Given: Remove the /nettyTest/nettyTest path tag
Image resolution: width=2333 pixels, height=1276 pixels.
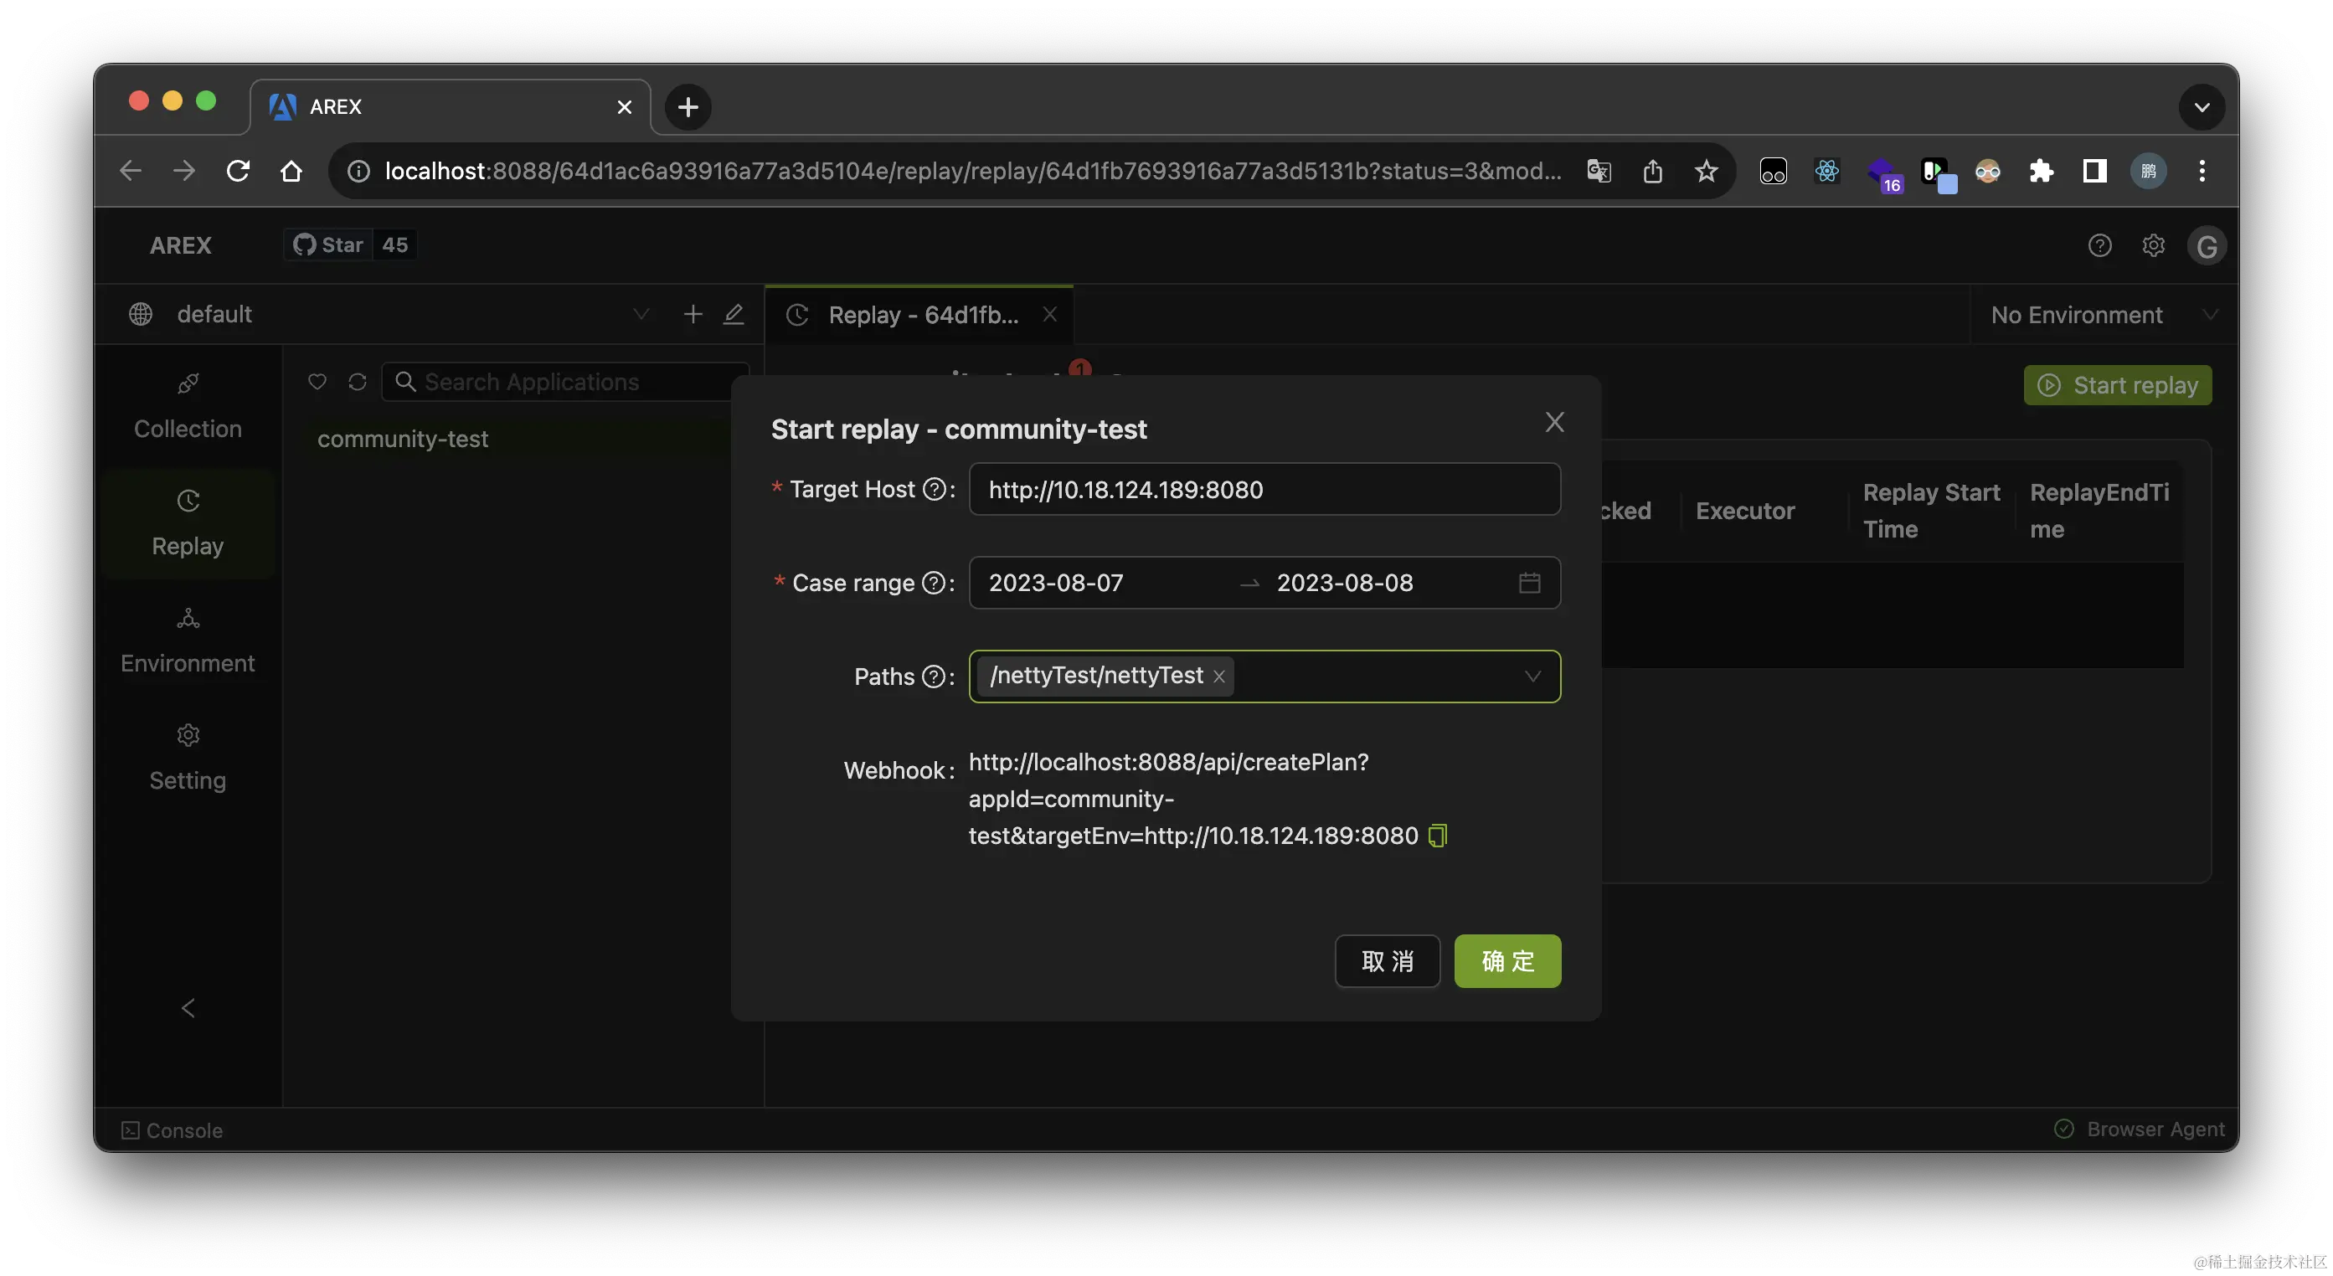Looking at the screenshot, I should pos(1219,677).
